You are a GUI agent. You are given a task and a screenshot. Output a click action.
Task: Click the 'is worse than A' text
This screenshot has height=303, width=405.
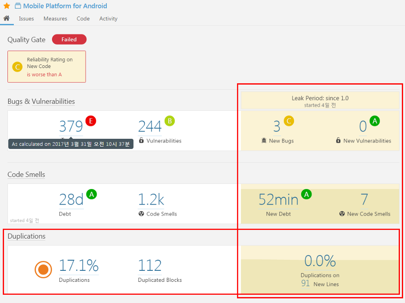click(45, 74)
